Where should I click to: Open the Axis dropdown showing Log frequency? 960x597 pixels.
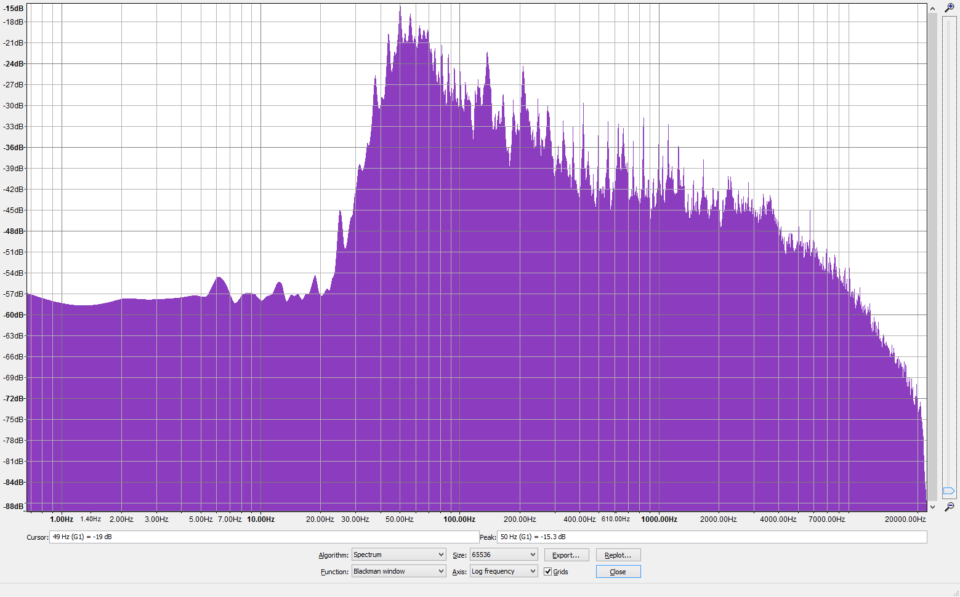(x=504, y=571)
